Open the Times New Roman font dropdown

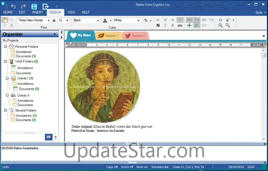coord(48,21)
